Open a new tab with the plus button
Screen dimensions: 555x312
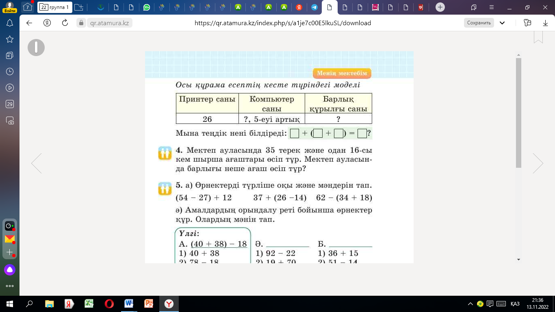click(x=440, y=7)
